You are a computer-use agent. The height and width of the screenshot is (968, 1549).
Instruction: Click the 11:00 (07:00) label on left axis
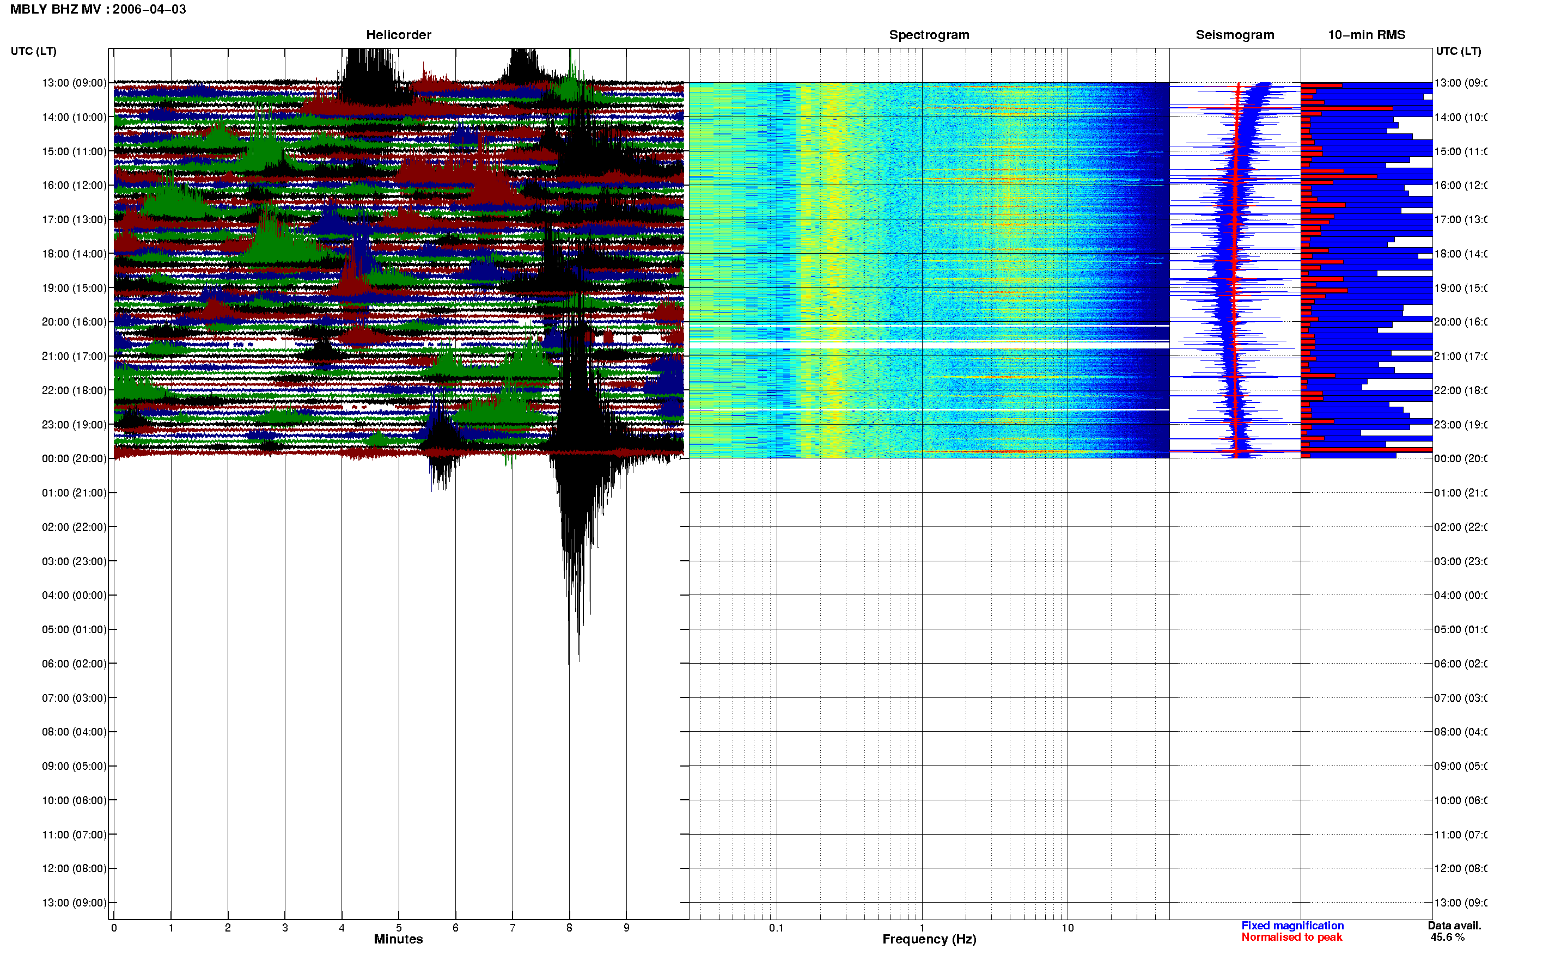click(74, 835)
